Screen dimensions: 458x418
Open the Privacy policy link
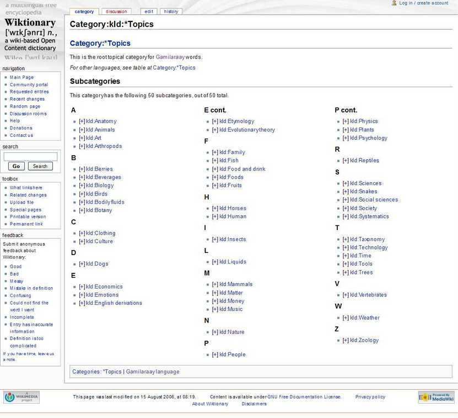click(370, 397)
